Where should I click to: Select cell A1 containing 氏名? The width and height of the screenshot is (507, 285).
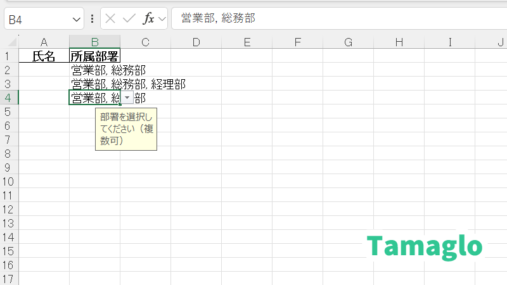[44, 56]
